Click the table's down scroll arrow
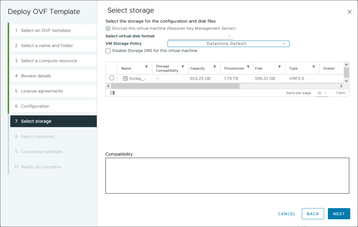This screenshot has height=227, width=358. (346, 81)
